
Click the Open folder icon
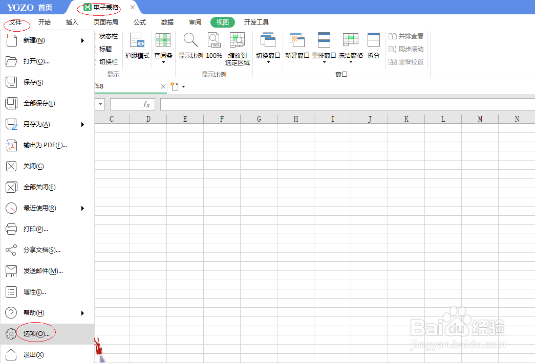pyautogui.click(x=11, y=61)
